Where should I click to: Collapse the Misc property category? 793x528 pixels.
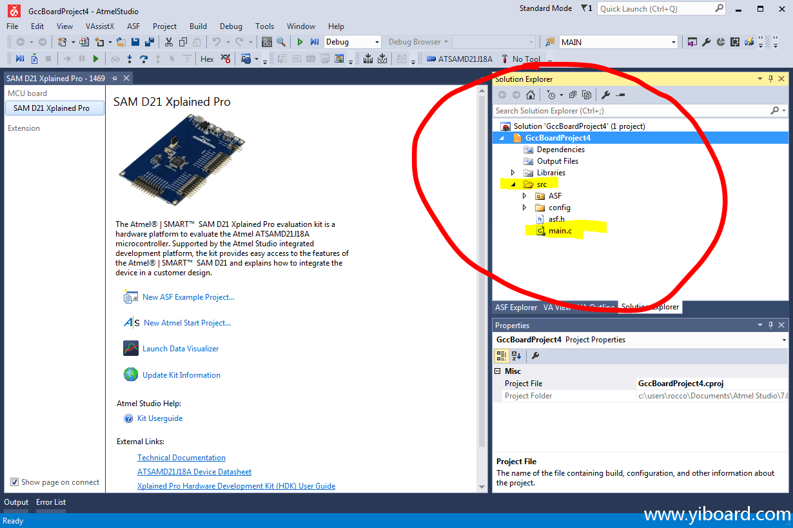pos(498,371)
